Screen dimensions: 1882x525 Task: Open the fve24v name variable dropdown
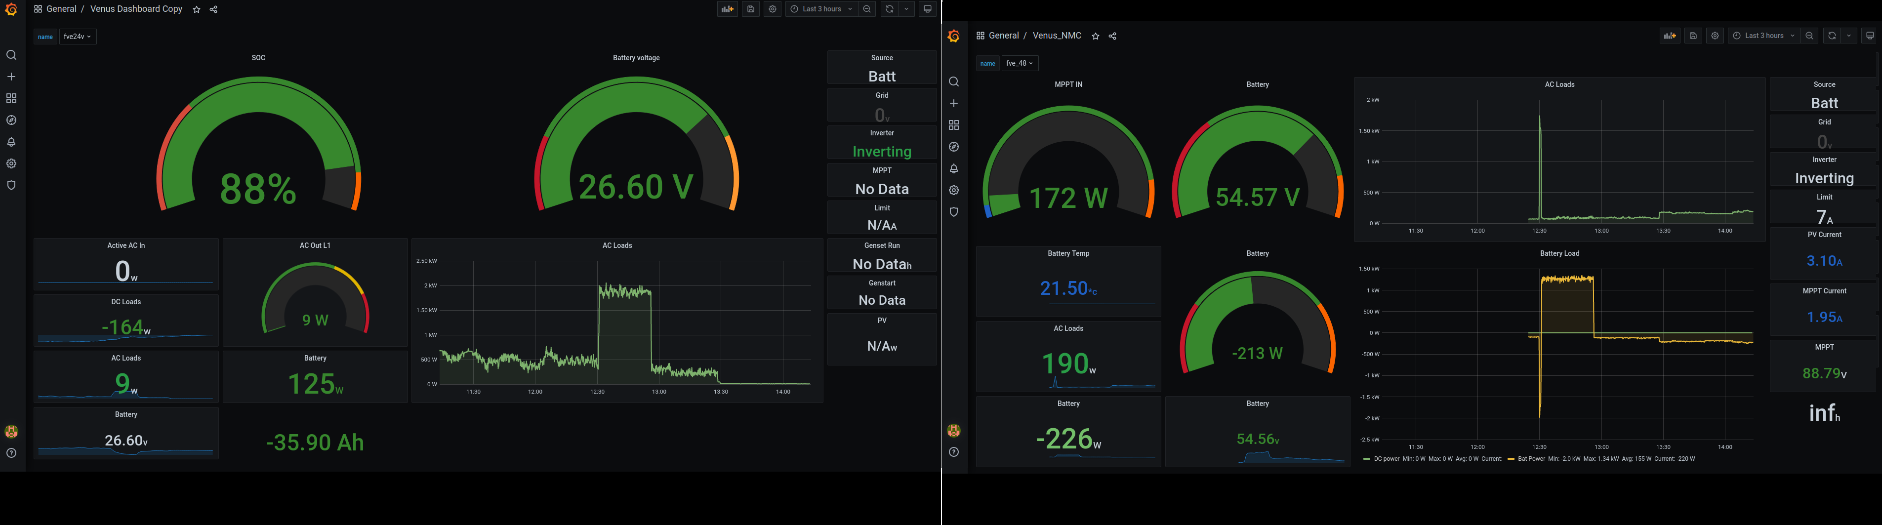[78, 37]
